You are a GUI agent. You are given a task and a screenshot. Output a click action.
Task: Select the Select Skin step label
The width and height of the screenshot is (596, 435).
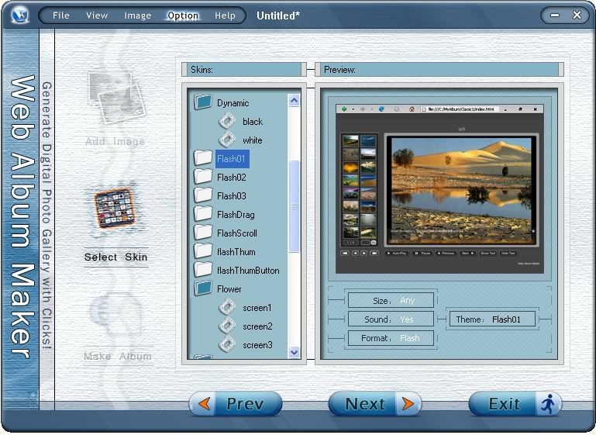tap(116, 257)
